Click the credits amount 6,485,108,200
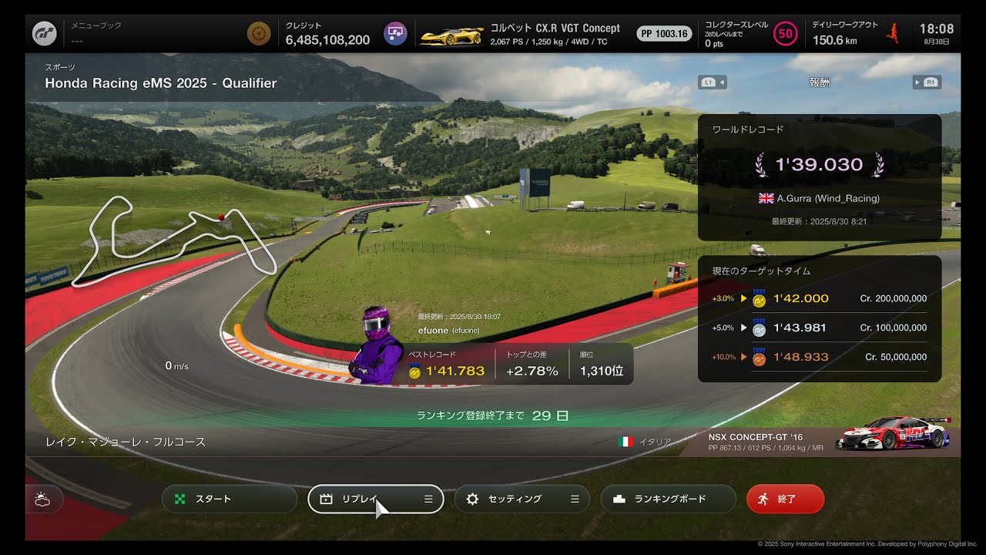This screenshot has height=555, width=986. coord(327,40)
